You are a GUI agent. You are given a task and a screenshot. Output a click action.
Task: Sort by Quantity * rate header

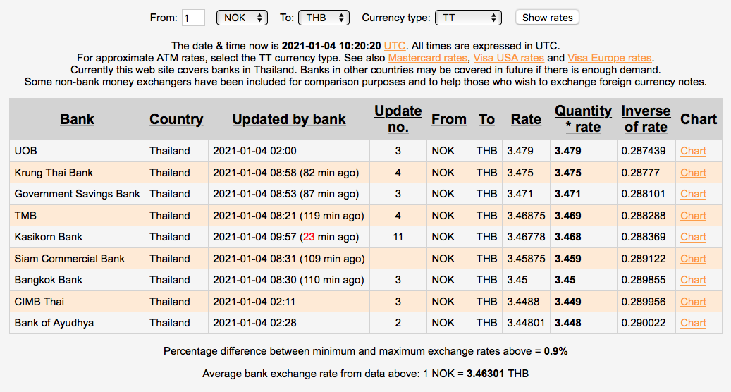pos(583,119)
